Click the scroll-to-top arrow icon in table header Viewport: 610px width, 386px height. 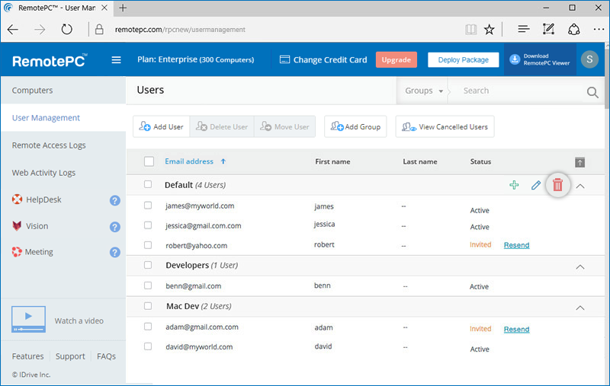pyautogui.click(x=579, y=162)
